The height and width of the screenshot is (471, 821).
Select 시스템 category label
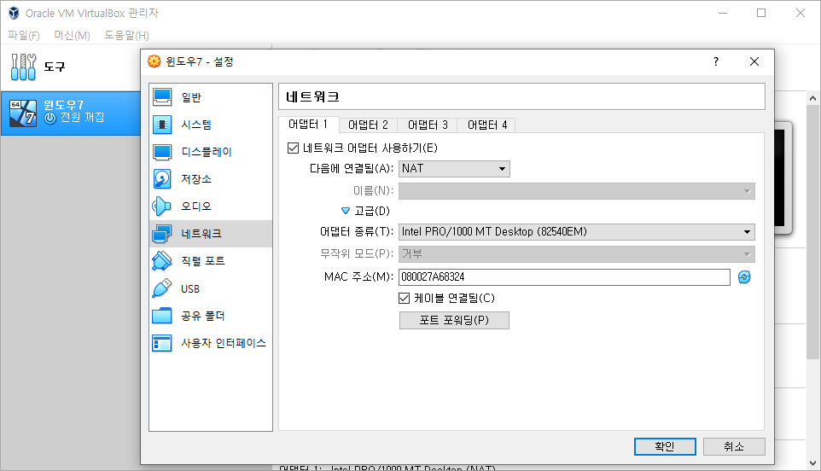[x=196, y=125]
